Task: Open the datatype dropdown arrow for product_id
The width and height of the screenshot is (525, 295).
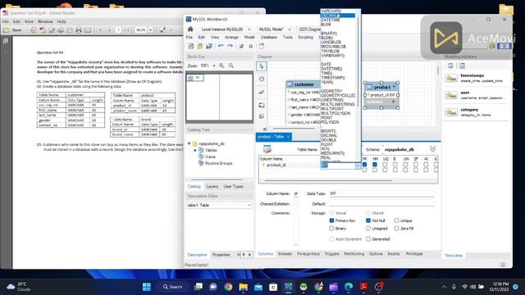Action: (x=358, y=166)
